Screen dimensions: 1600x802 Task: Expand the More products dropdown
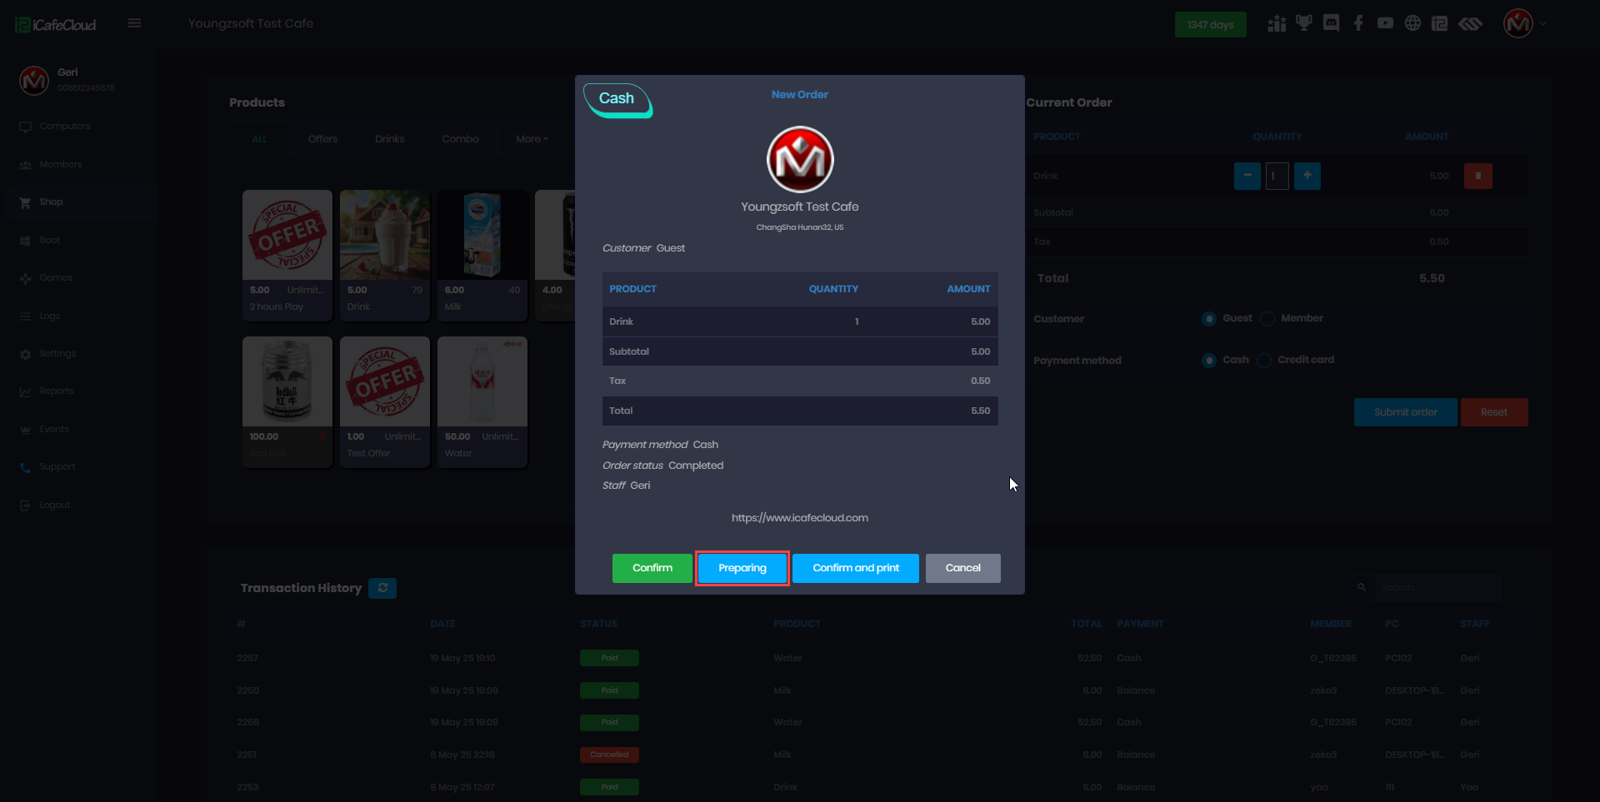point(532,139)
